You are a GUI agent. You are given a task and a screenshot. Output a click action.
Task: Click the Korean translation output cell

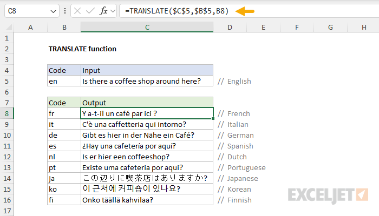[147, 189]
